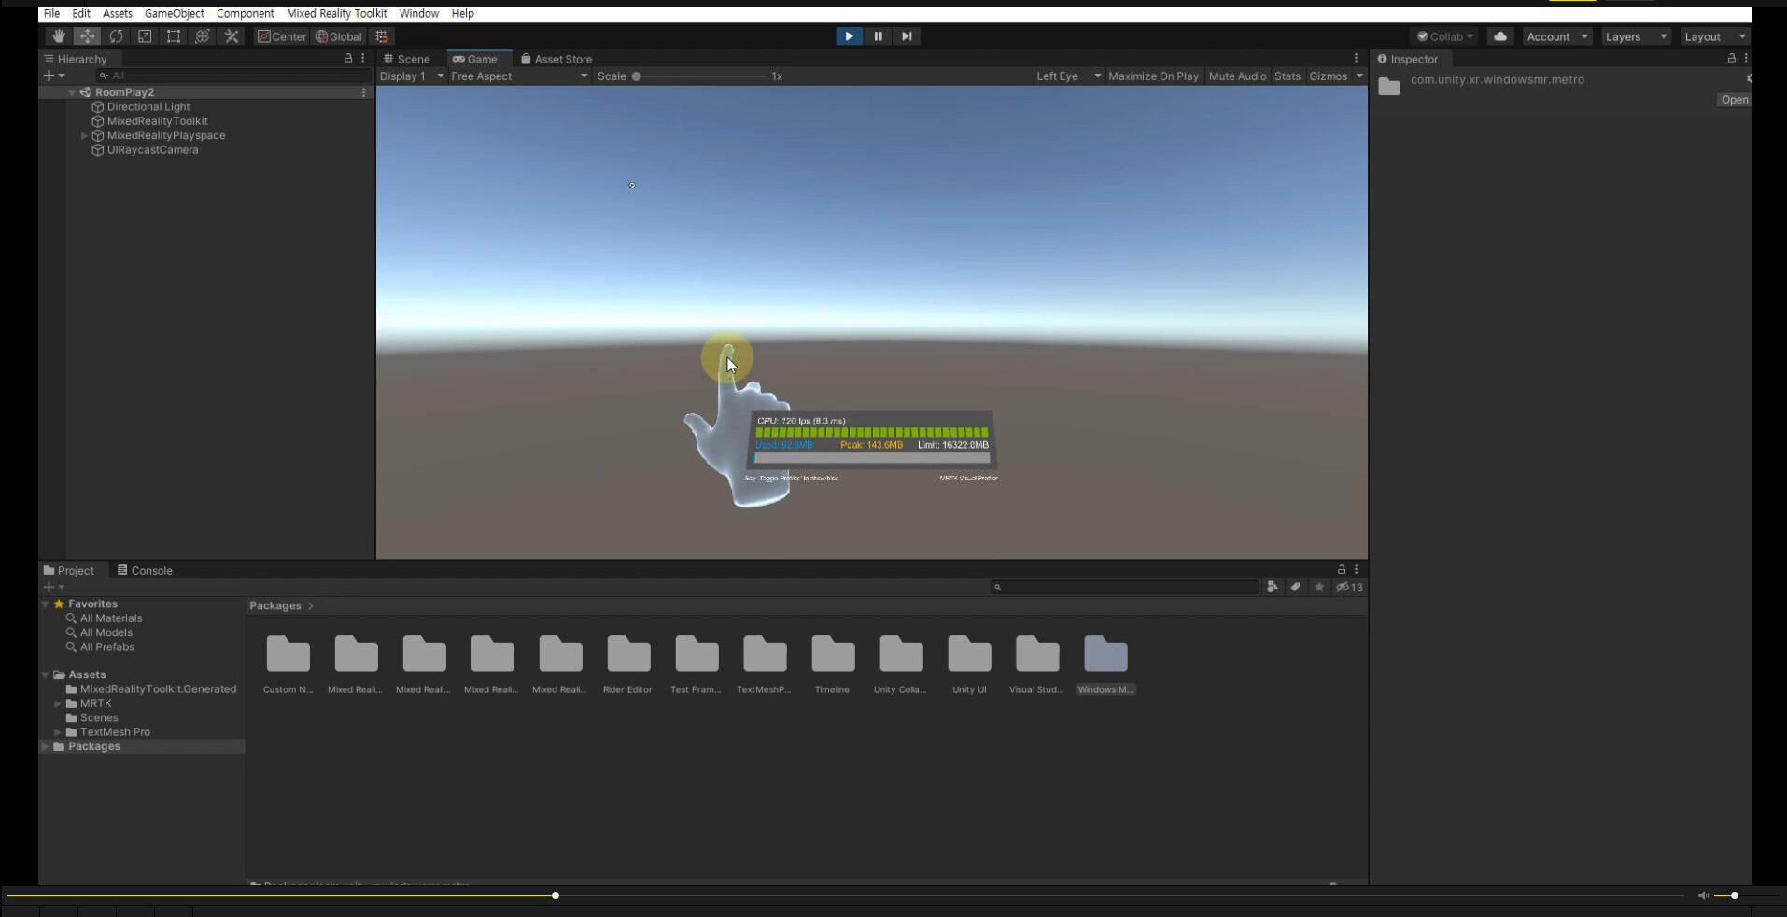
Task: Open cloud services icon
Action: tap(1500, 36)
